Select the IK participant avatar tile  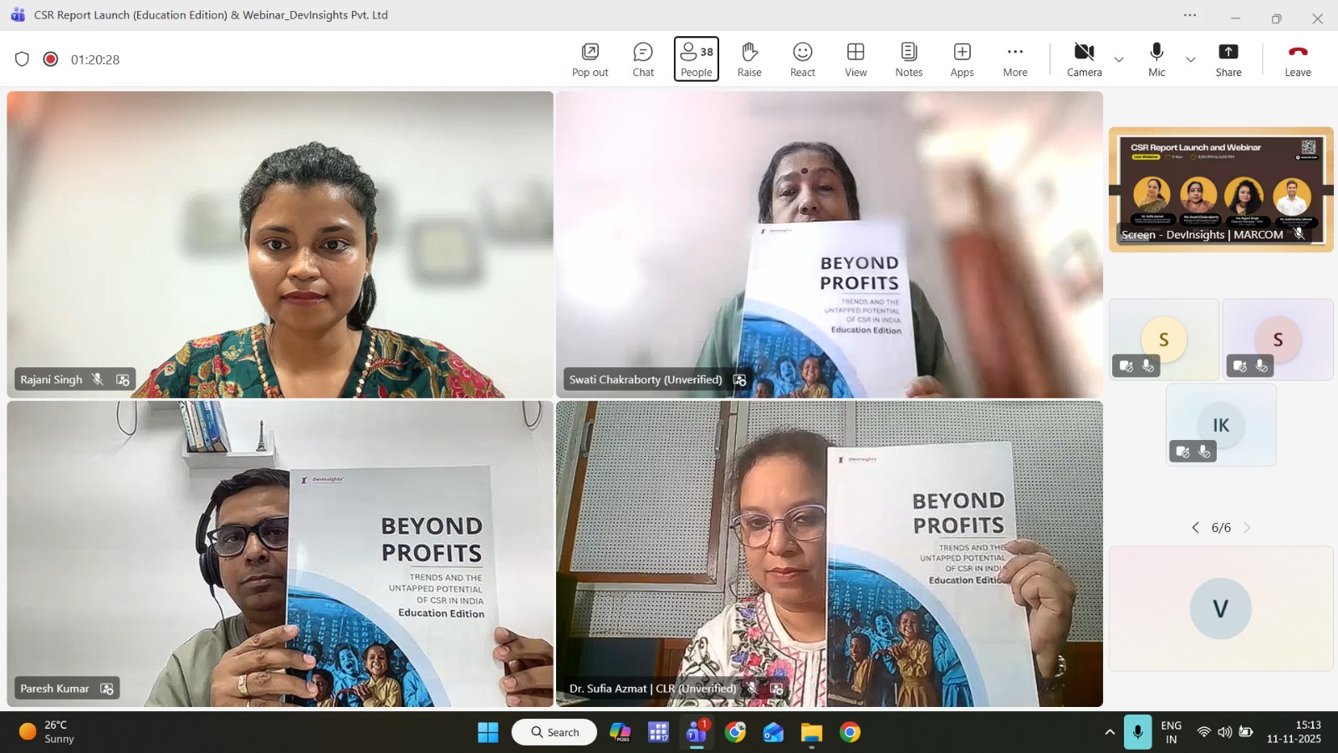1221,424
